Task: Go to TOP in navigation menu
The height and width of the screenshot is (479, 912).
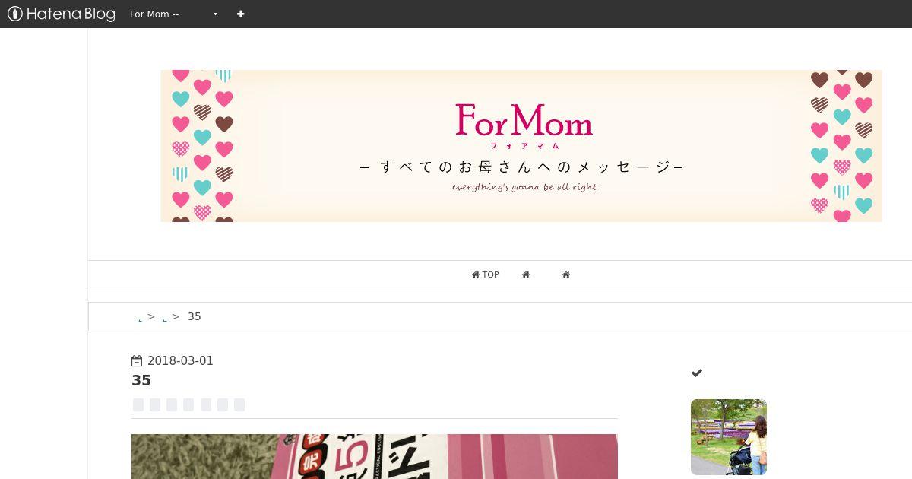Action: [x=486, y=274]
